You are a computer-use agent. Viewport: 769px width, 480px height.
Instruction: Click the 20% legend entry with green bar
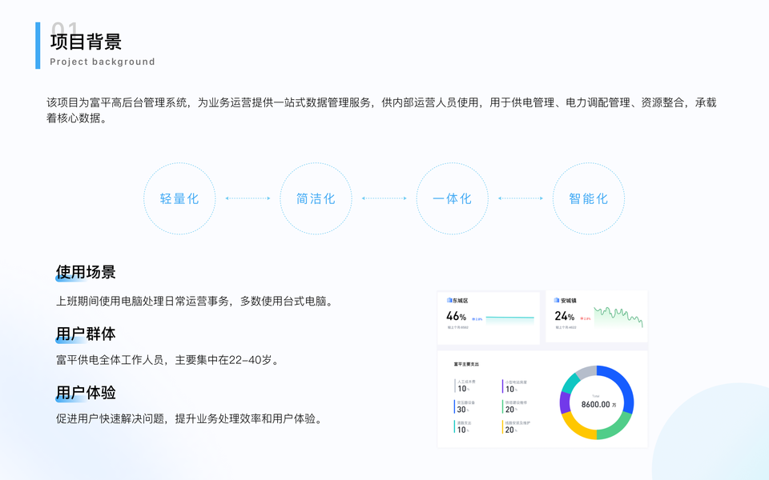tap(514, 407)
